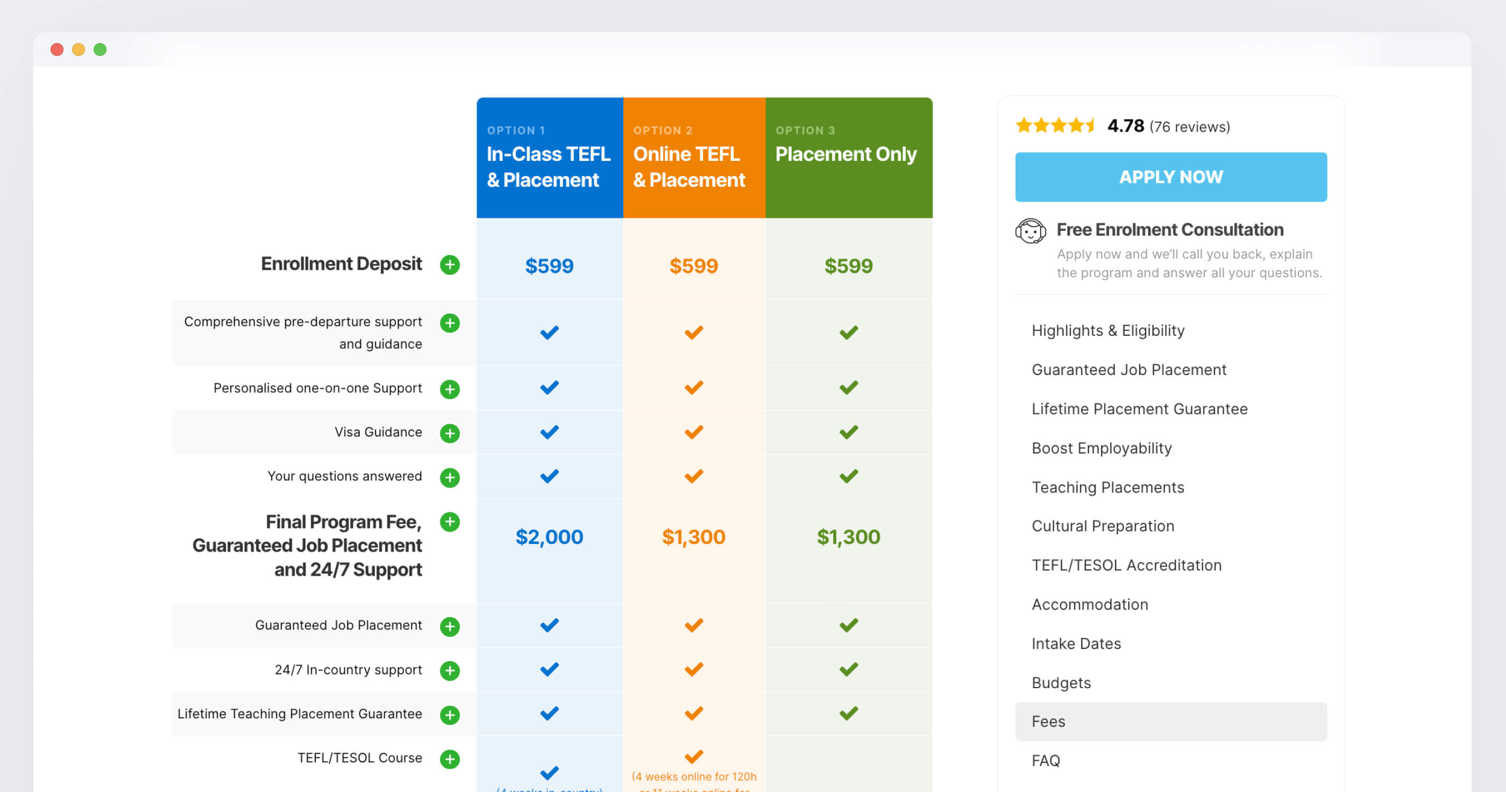The width and height of the screenshot is (1506, 792).
Task: Jump to TEFL/TESOL Accreditation
Action: tap(1127, 565)
